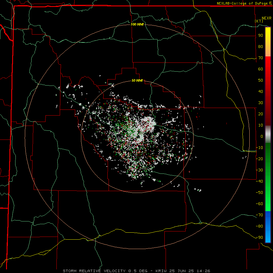
Task: Pick the green segment of the color bar
Action: 268,177
